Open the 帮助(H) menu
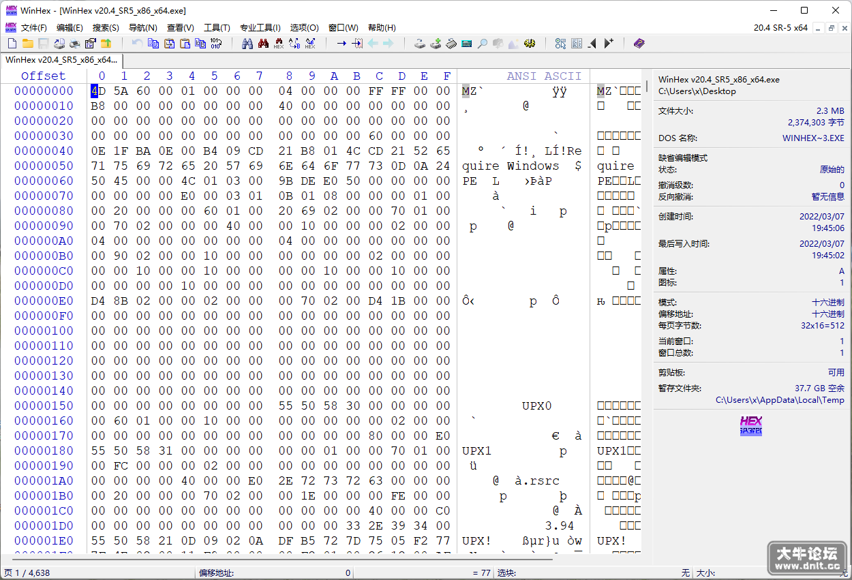This screenshot has height=580, width=852. pyautogui.click(x=382, y=28)
